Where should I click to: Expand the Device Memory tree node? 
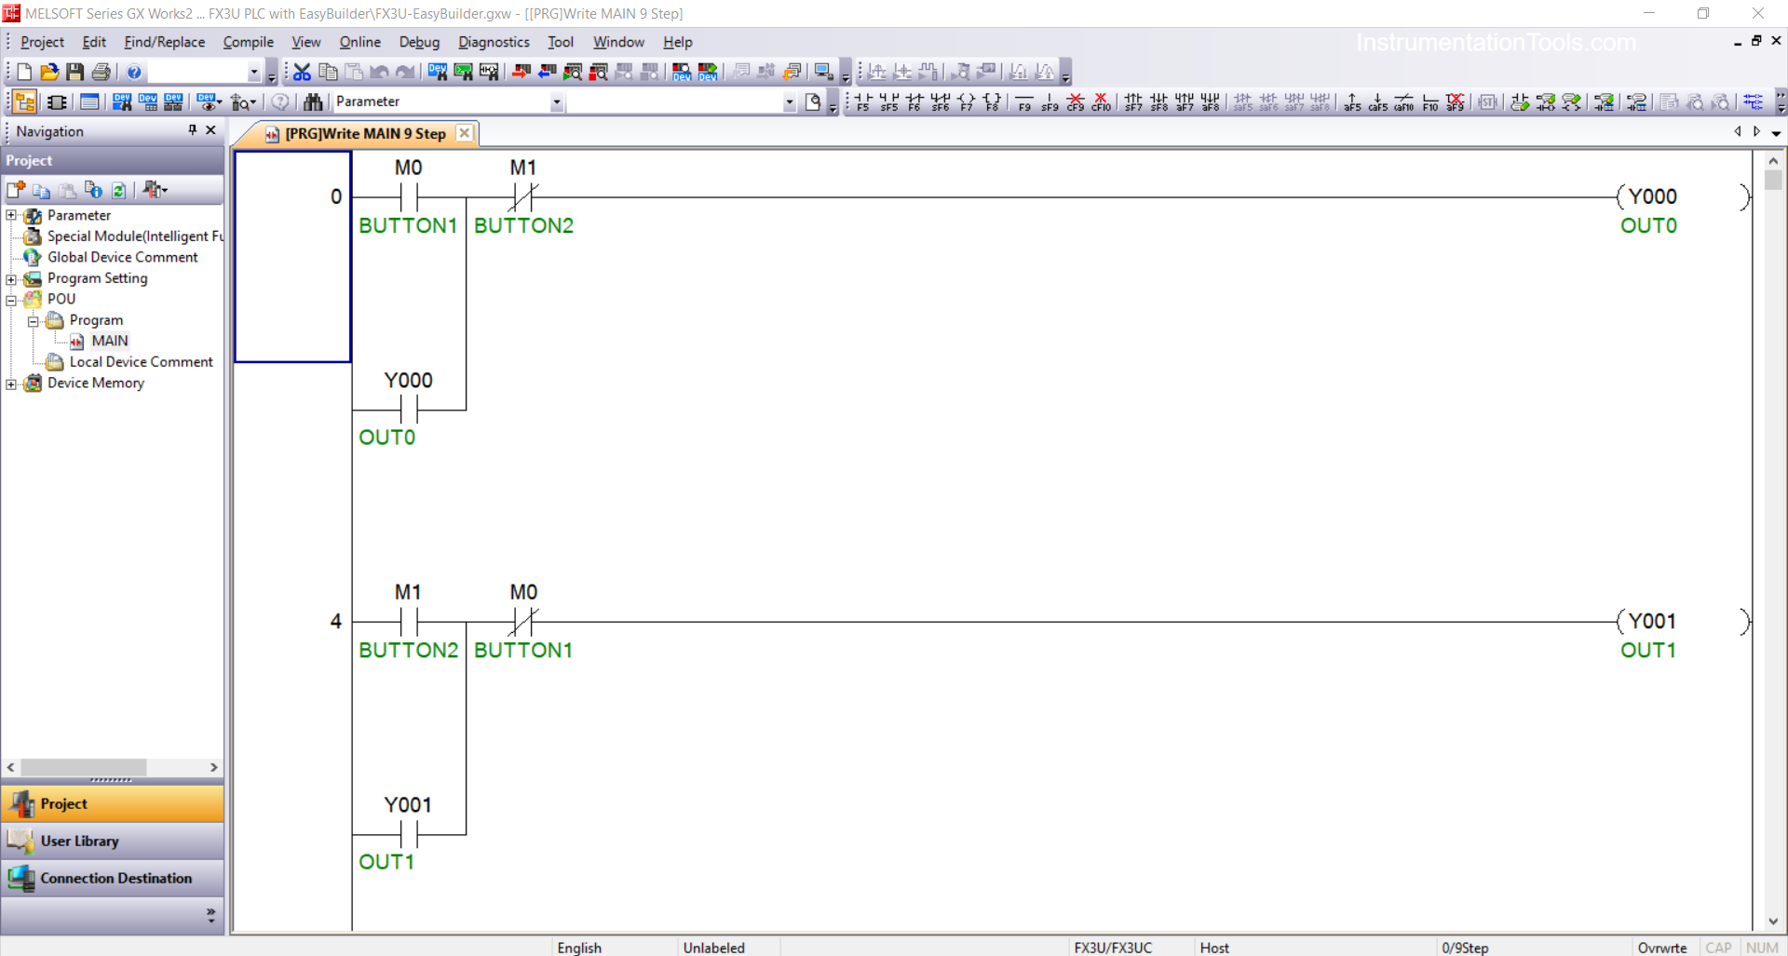click(x=11, y=384)
